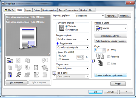The image size is (136, 98).
Task: Confirm with the OK button
Action: [x=95, y=92]
